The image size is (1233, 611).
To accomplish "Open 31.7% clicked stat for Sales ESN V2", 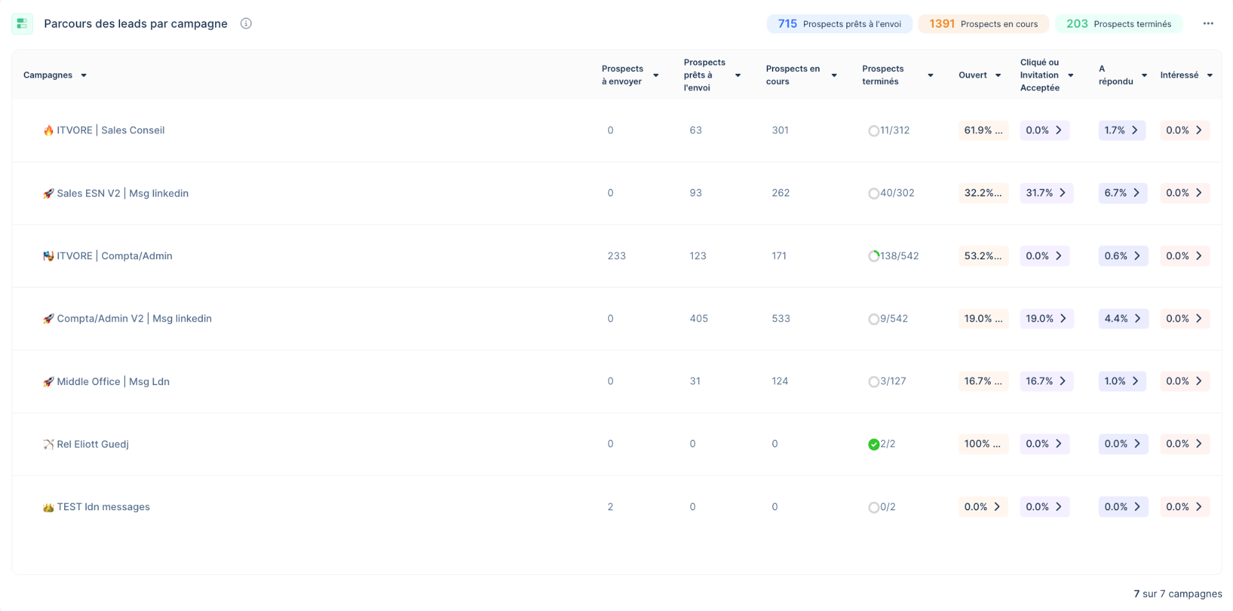I will coord(1046,193).
